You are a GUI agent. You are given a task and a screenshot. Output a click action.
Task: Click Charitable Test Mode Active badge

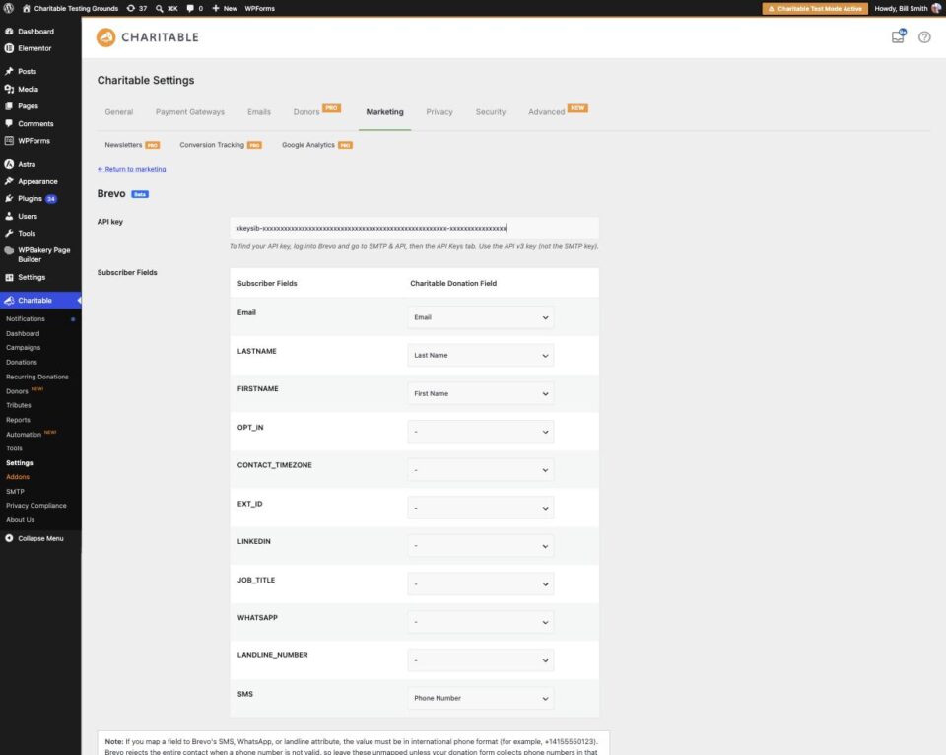pyautogui.click(x=815, y=9)
